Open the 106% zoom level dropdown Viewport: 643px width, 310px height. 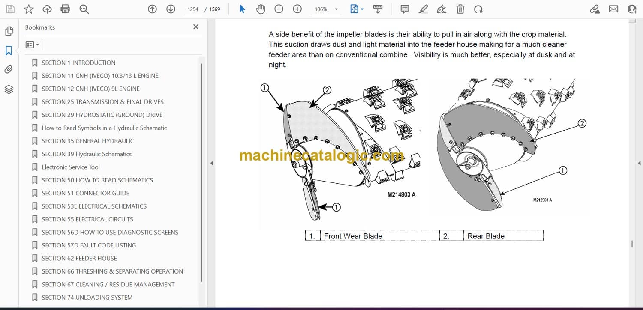pos(336,9)
